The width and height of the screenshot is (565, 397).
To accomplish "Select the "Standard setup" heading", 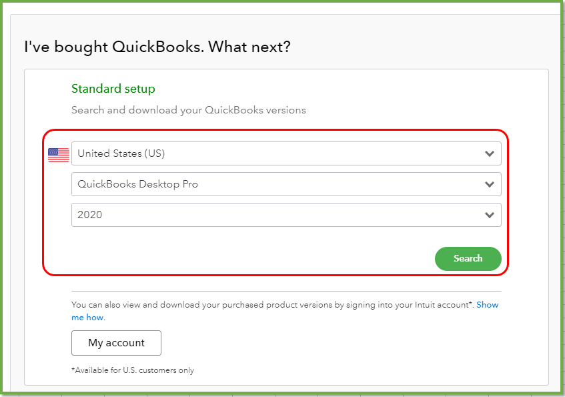I will [113, 88].
